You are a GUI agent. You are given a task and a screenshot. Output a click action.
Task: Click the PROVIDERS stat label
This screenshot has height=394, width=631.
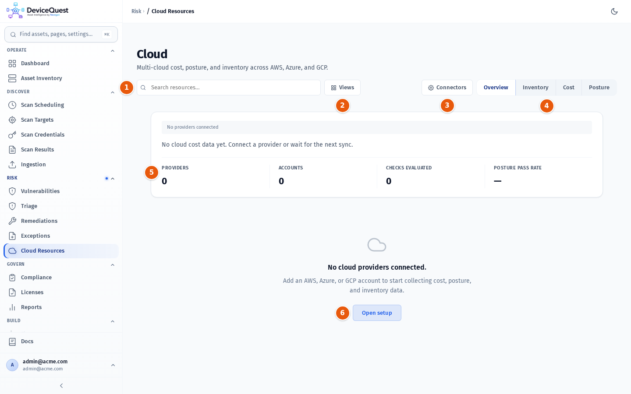tap(175, 168)
